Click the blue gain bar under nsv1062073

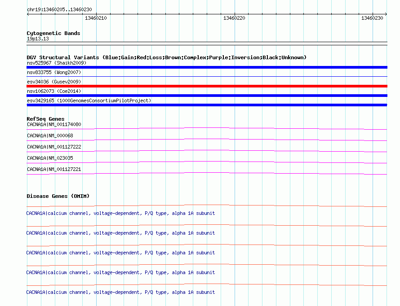207,96
